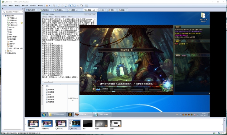Viewport: 227px width, 135px height.
Task: Open the 克隆3 thumbnail in bottom bar
Action: click(116, 125)
